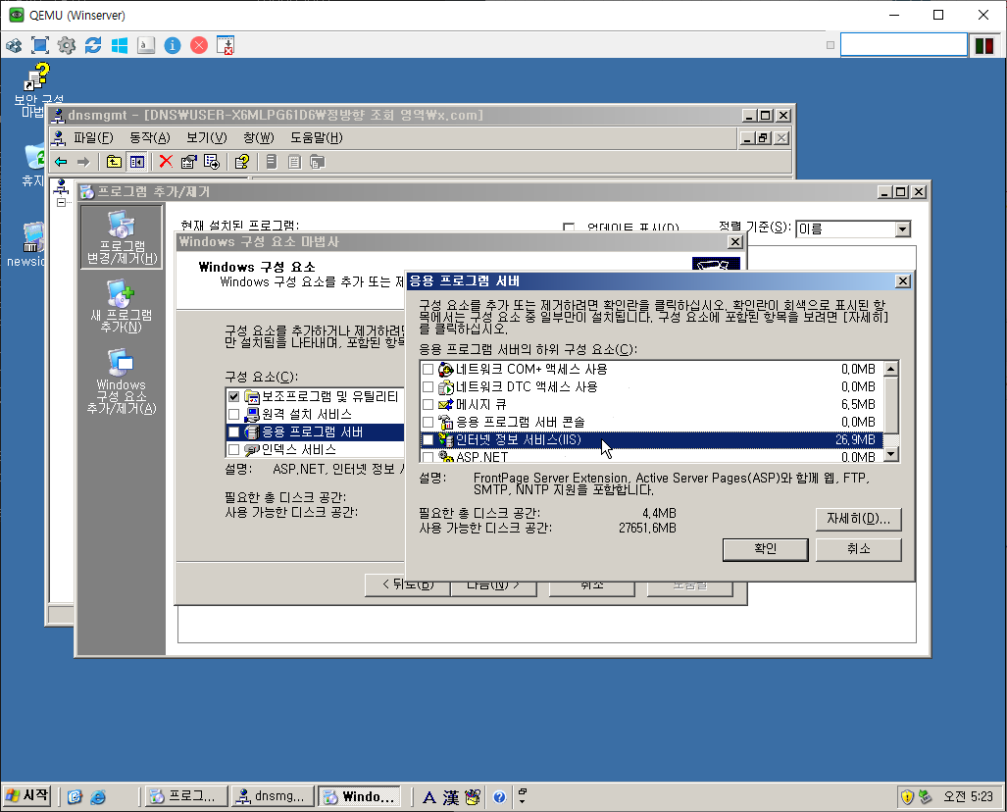Launch Internet Explorer from quick launch
The width and height of the screenshot is (1007, 812).
[98, 797]
